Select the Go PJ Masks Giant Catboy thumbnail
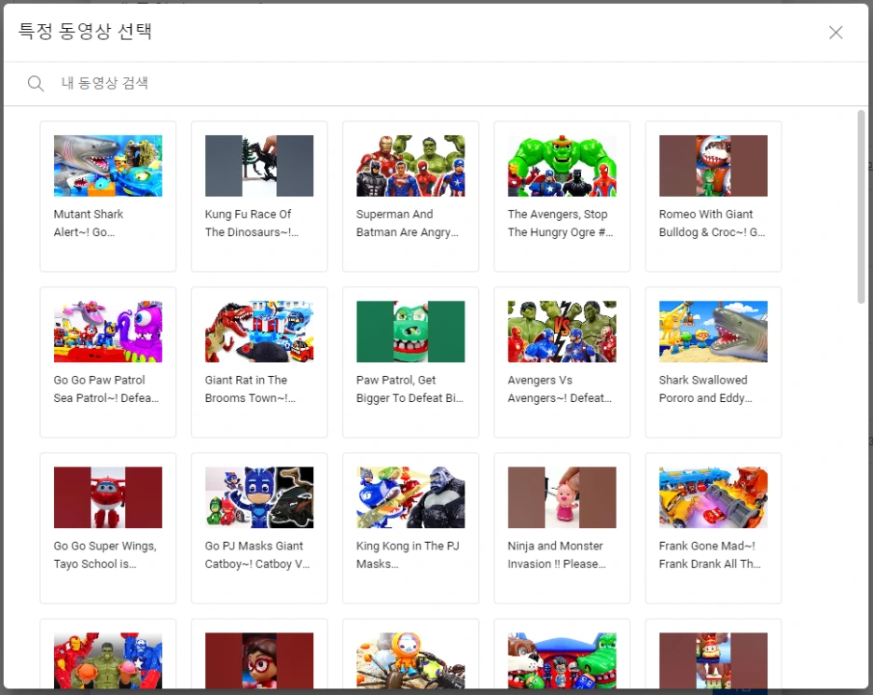 (259, 497)
